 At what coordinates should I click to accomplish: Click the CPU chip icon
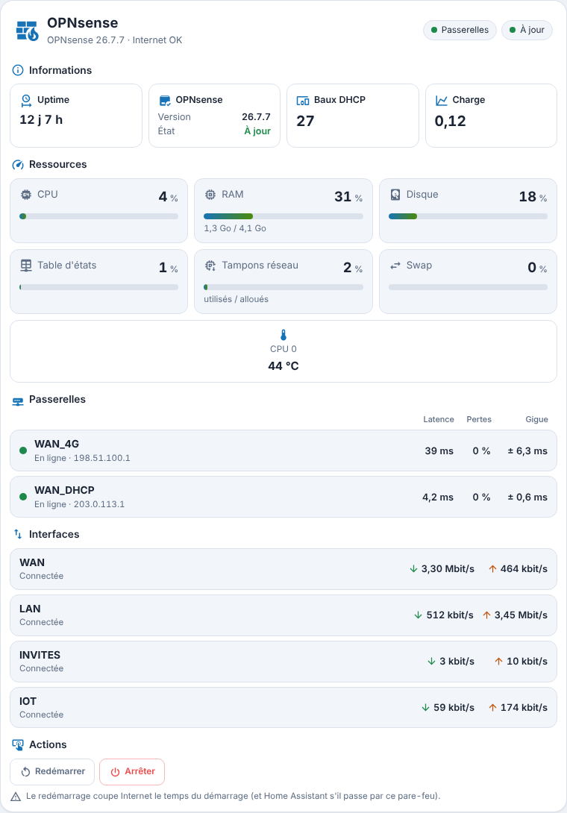[26, 195]
